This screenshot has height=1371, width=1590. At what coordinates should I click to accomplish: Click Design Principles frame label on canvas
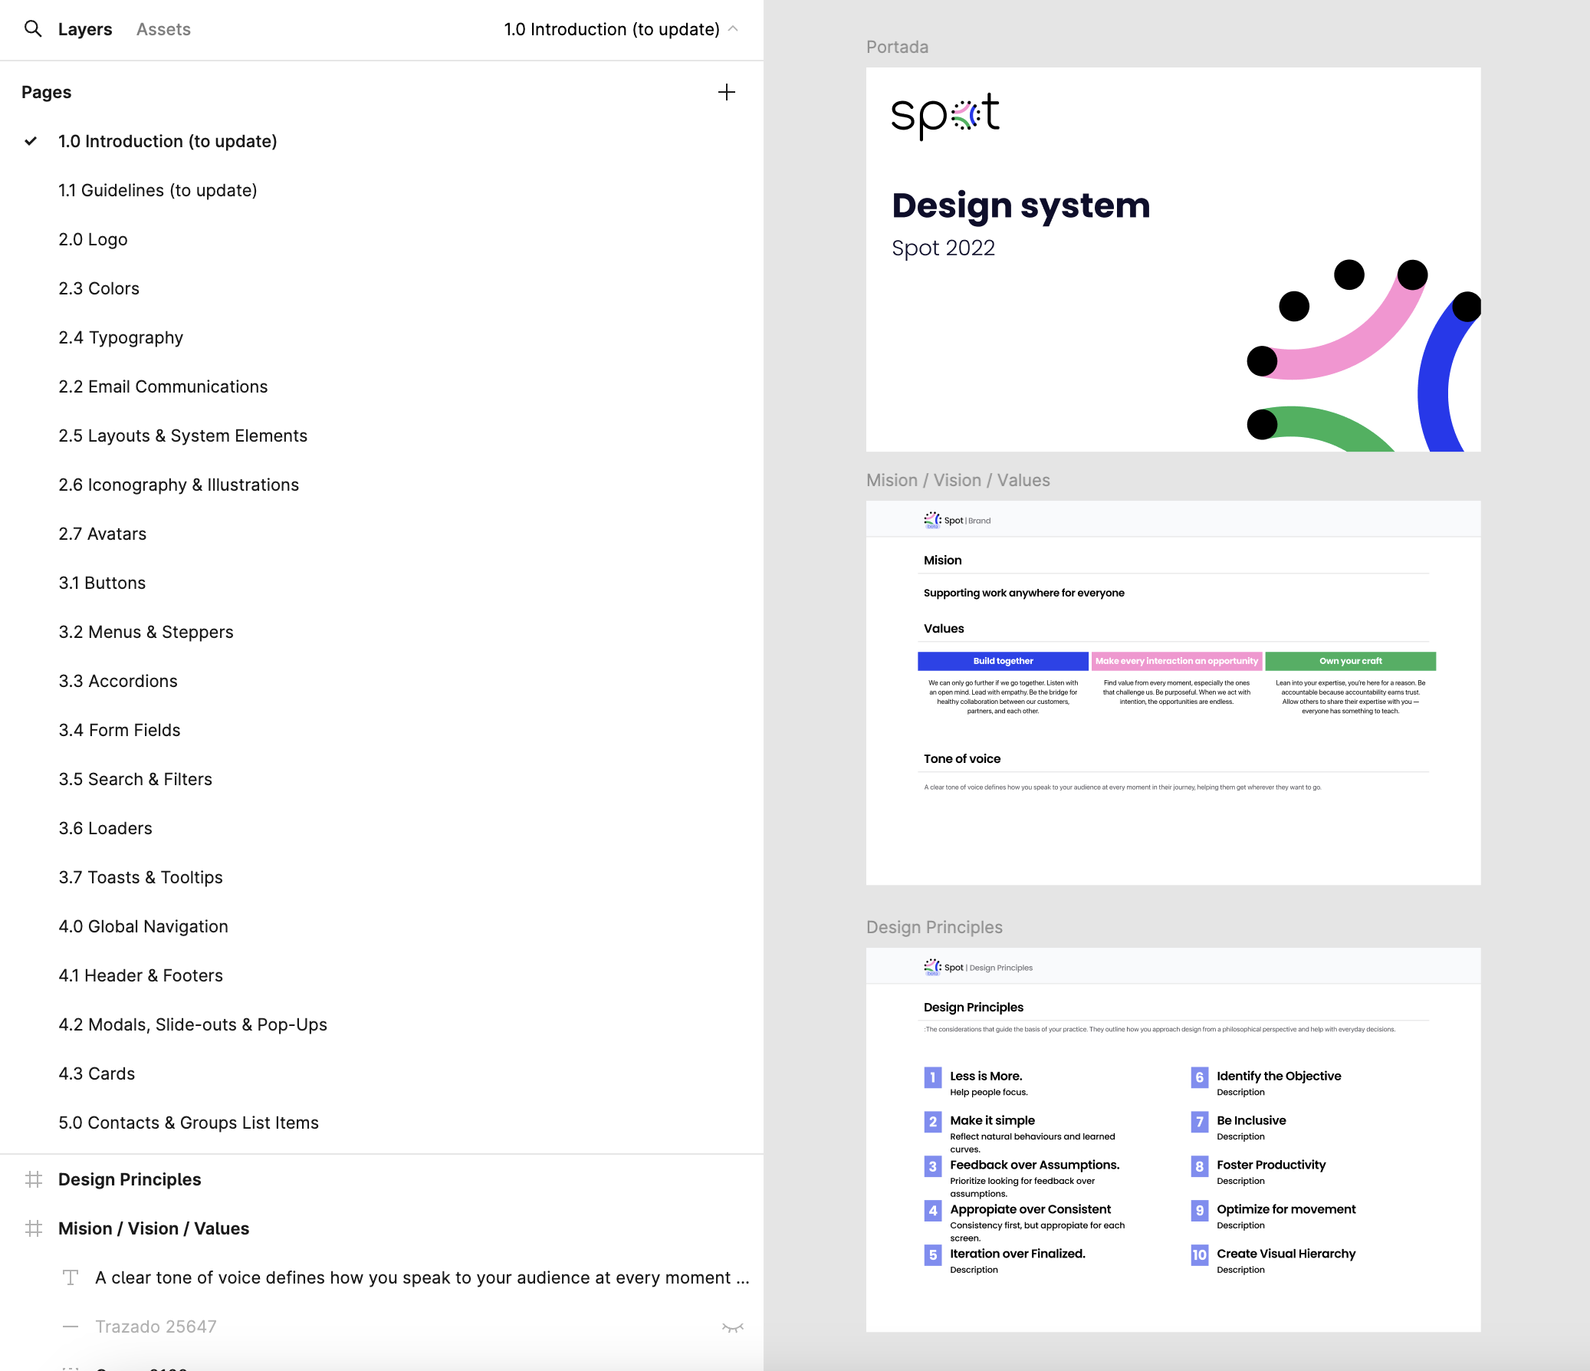coord(934,927)
